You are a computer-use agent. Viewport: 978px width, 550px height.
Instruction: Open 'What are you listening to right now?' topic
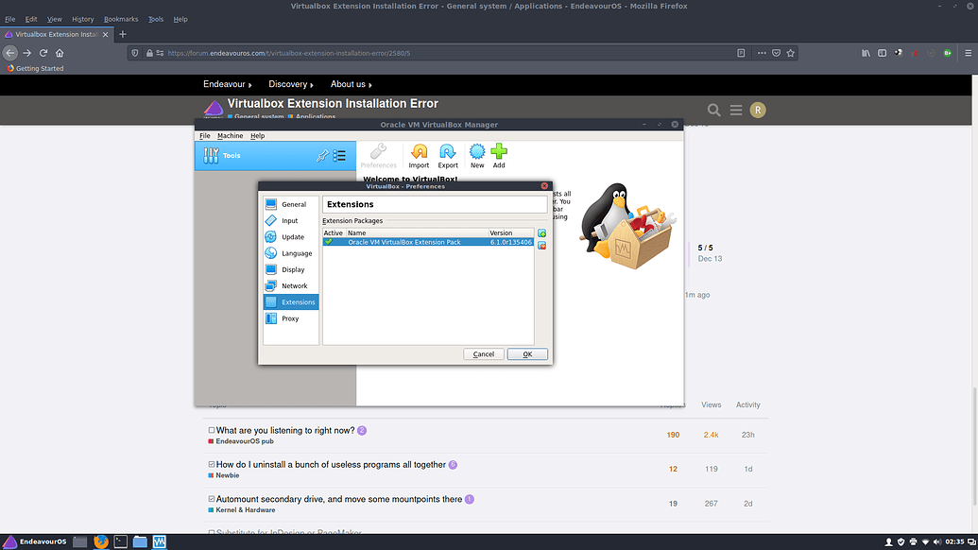tap(285, 430)
